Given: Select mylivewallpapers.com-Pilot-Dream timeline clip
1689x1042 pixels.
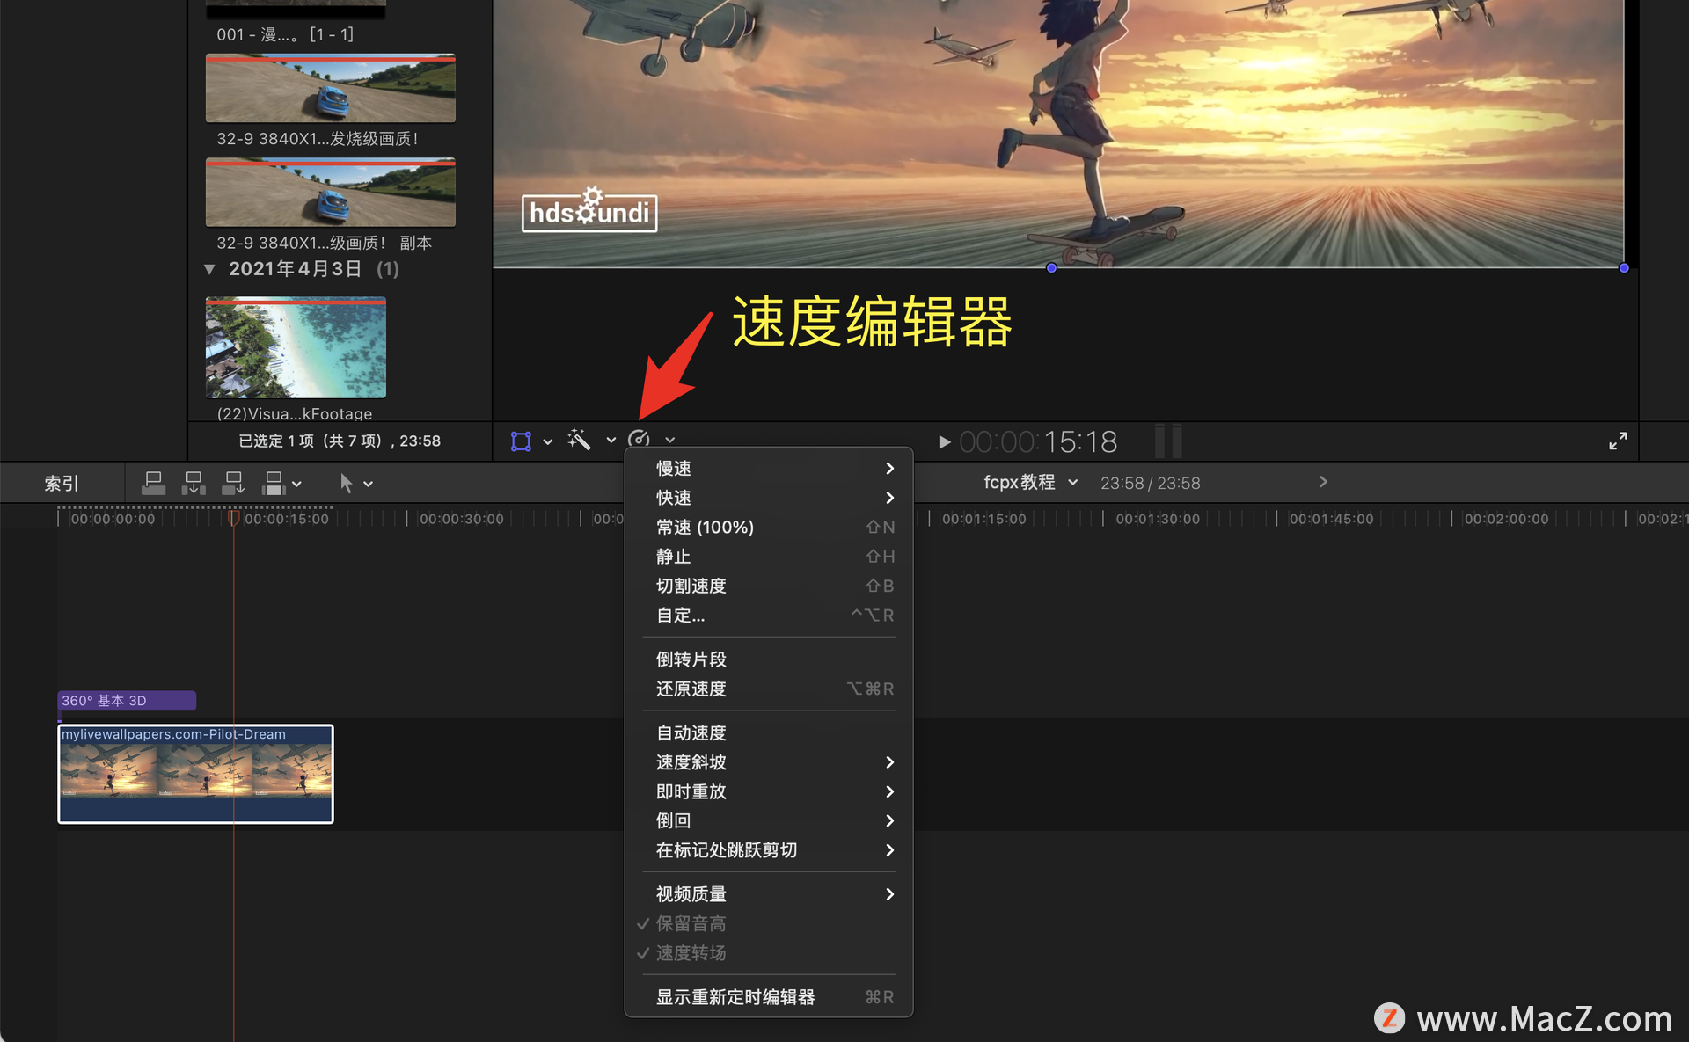Looking at the screenshot, I should [x=195, y=774].
